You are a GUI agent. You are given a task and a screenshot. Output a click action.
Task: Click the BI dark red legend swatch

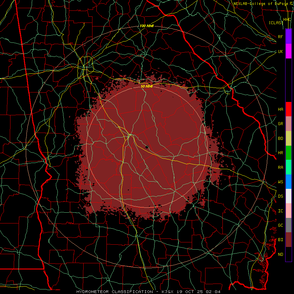288,240
